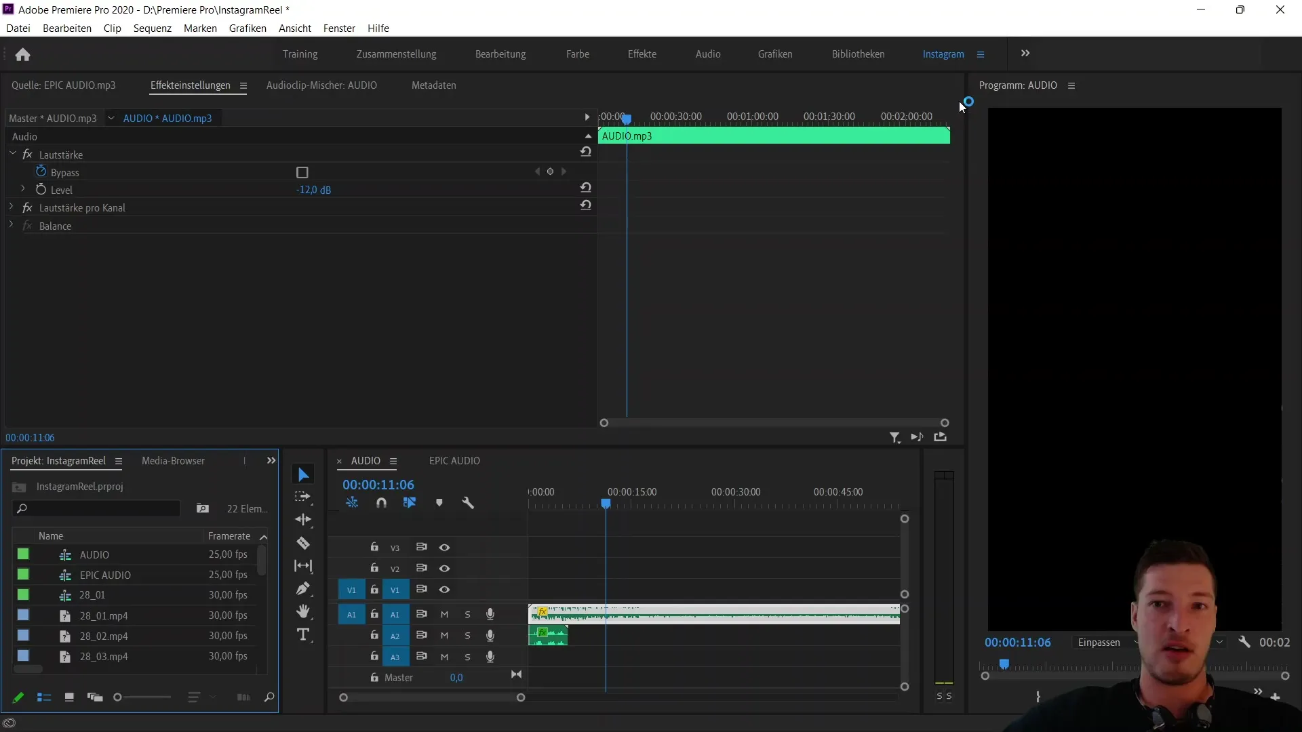The width and height of the screenshot is (1302, 732).
Task: Solo track A2
Action: (467, 636)
